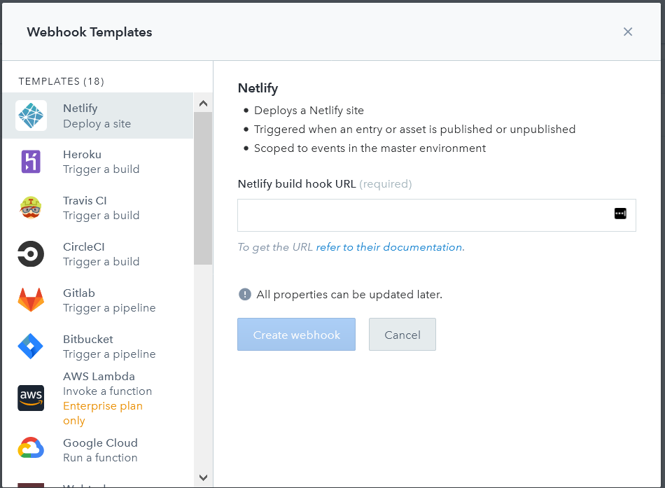Viewport: 665px width, 488px height.
Task: Click the template list scrollbar thumb
Action: [x=202, y=188]
